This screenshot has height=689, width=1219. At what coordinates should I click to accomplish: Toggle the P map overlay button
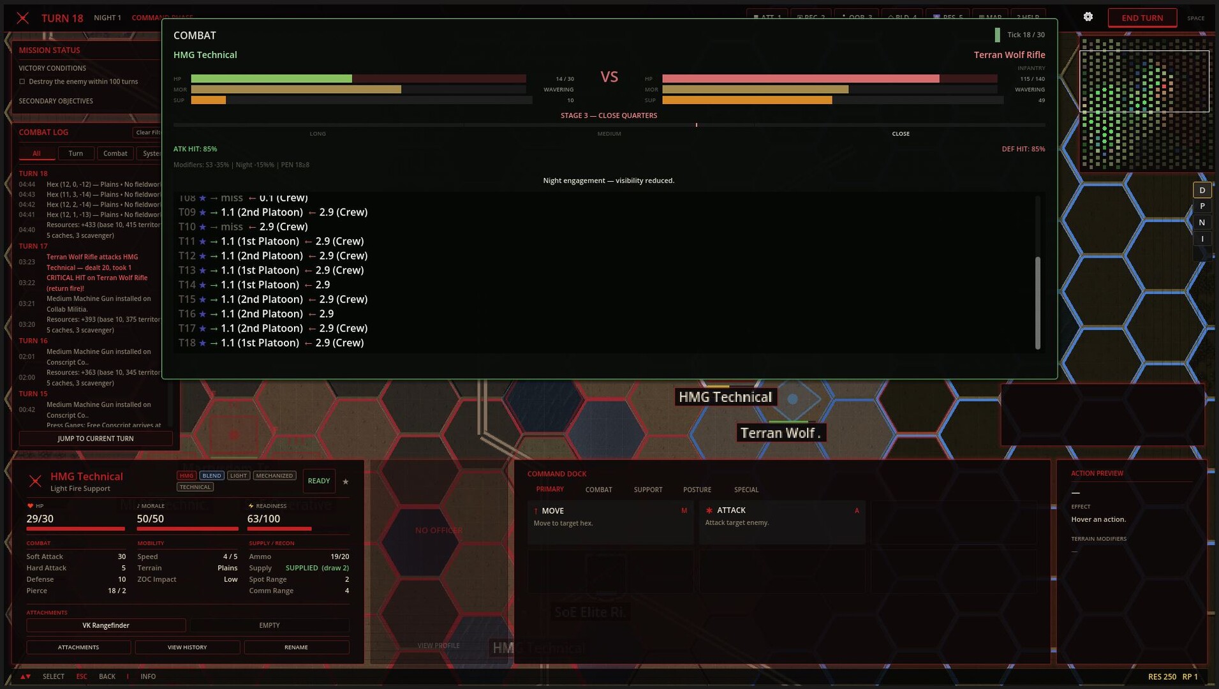point(1202,206)
